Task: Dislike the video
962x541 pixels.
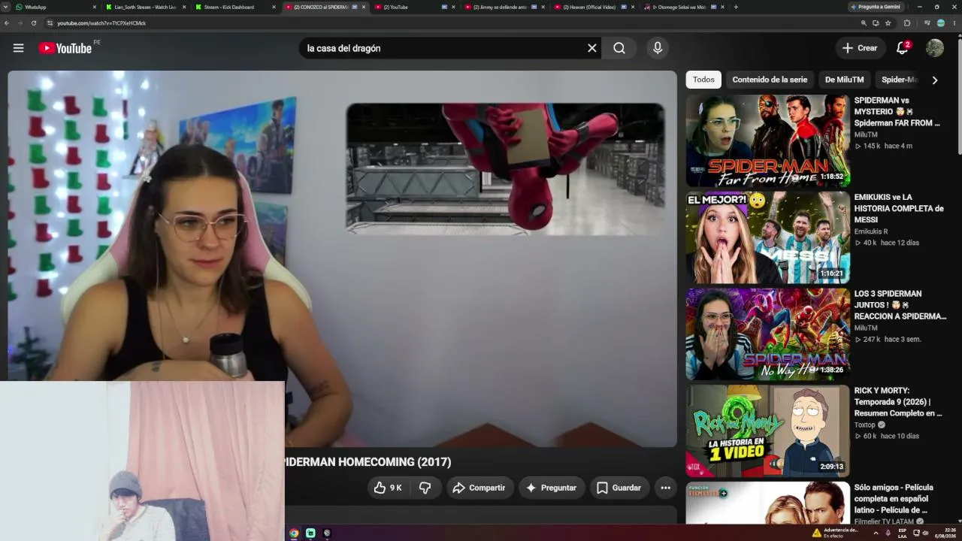Action: (x=425, y=488)
